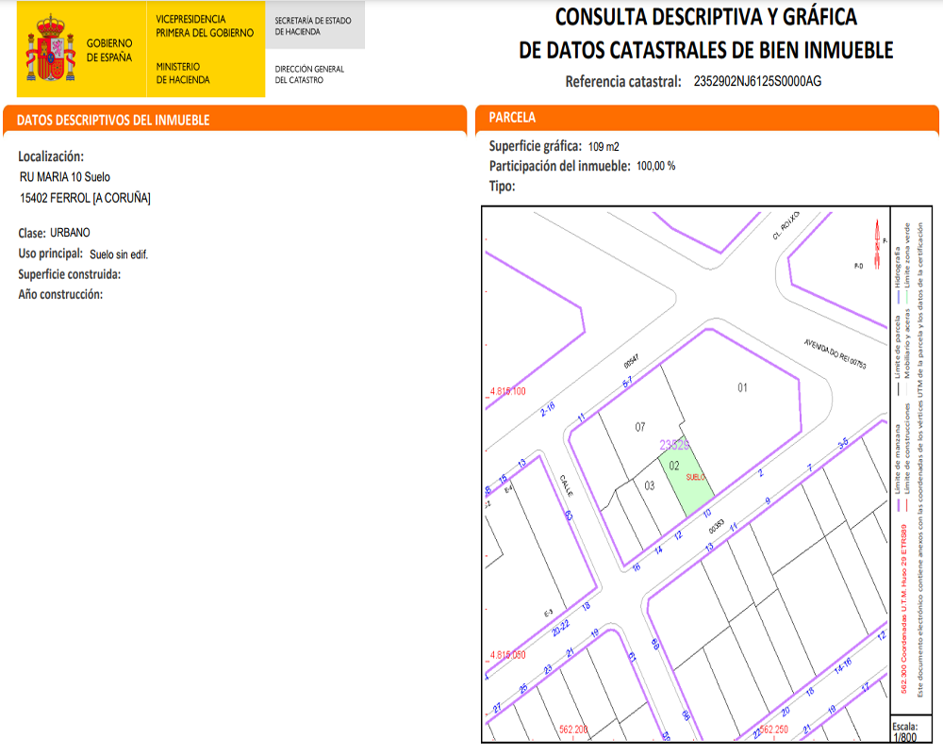Screen dimensions: 943x754
Task: Click the 'Clase:' label
Action: 32,233
